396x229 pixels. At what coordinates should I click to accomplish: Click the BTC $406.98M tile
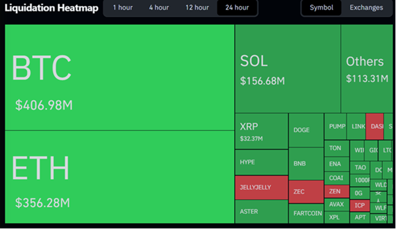pyautogui.click(x=119, y=77)
